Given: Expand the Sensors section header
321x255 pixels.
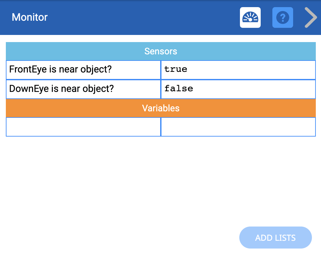Looking at the screenshot, I should (160, 51).
